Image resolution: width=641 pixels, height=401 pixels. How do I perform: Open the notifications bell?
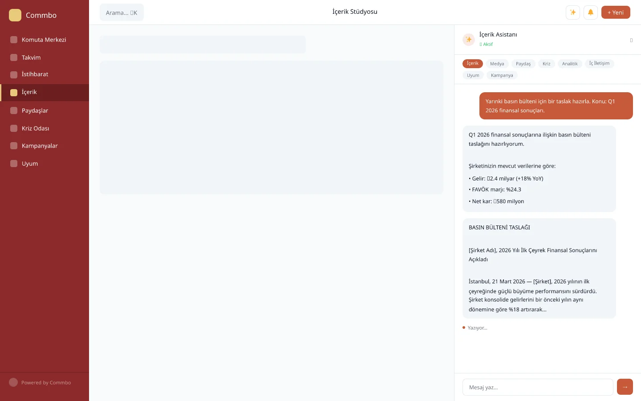point(591,12)
